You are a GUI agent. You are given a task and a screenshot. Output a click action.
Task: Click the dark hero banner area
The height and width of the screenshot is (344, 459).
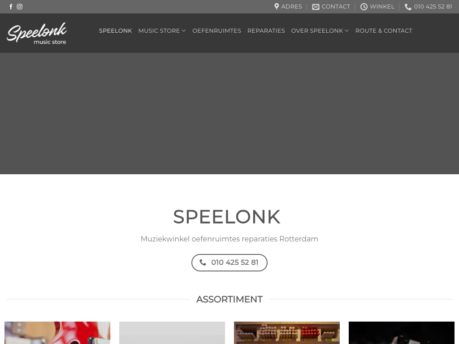pyautogui.click(x=229, y=113)
